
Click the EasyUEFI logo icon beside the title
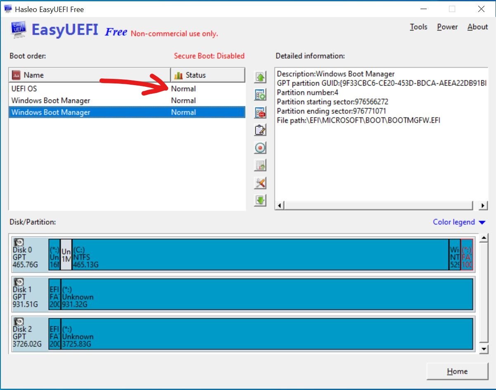19,30
